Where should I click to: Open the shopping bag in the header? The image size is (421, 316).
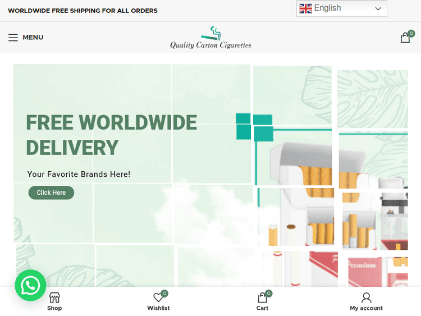[405, 38]
